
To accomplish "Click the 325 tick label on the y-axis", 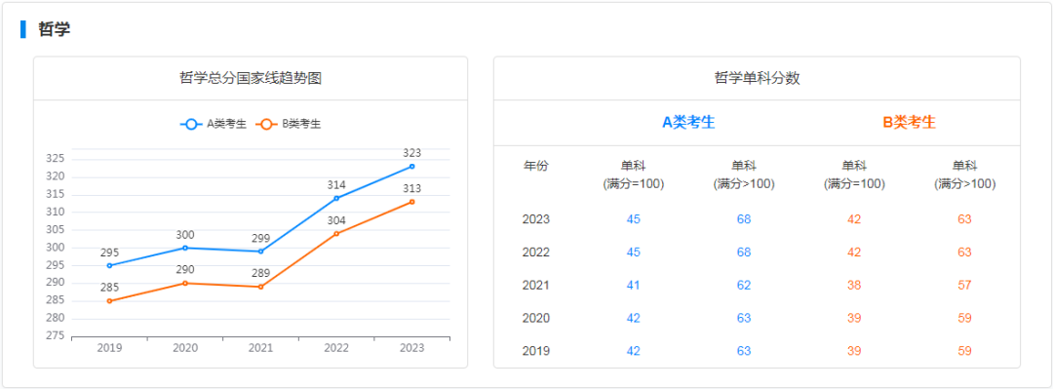I will pyautogui.click(x=55, y=159).
